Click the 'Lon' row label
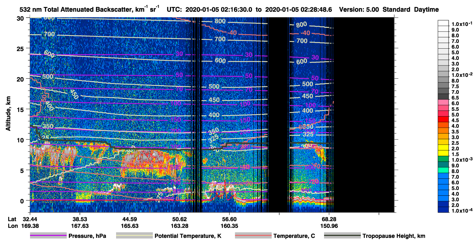Viewport: 476px width, 244px height. pos(12,226)
